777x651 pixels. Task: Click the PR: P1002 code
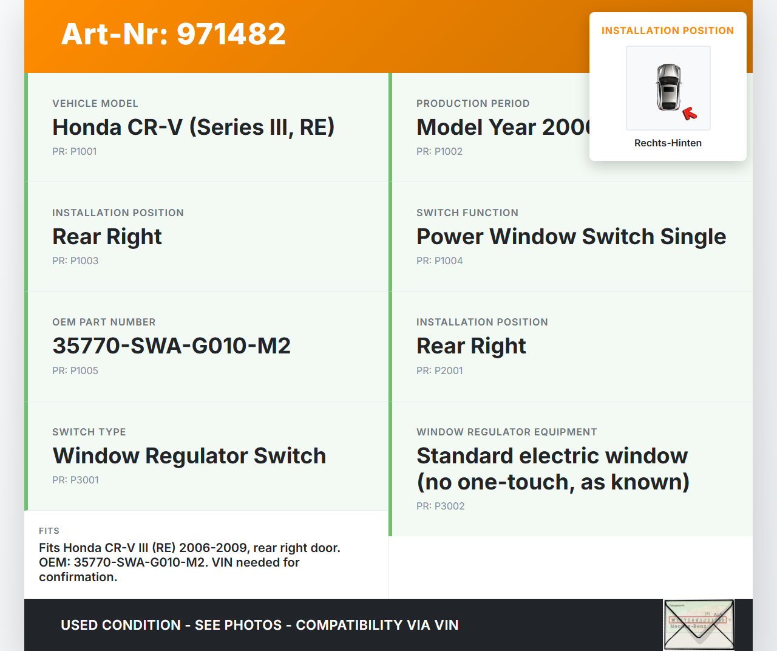[x=439, y=151]
